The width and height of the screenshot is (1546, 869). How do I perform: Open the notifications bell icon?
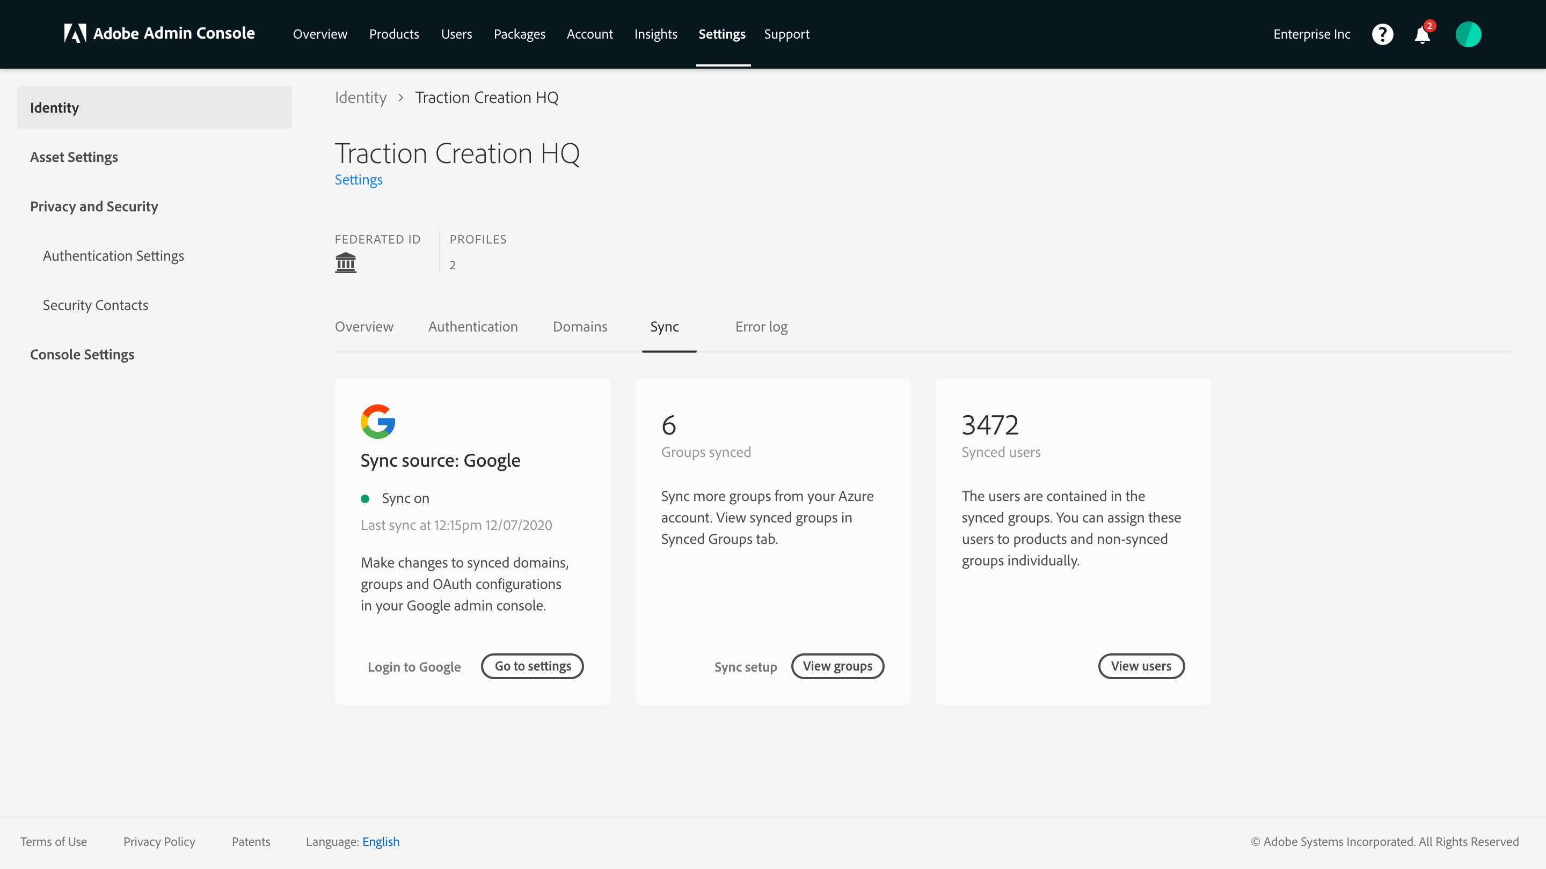[1423, 34]
